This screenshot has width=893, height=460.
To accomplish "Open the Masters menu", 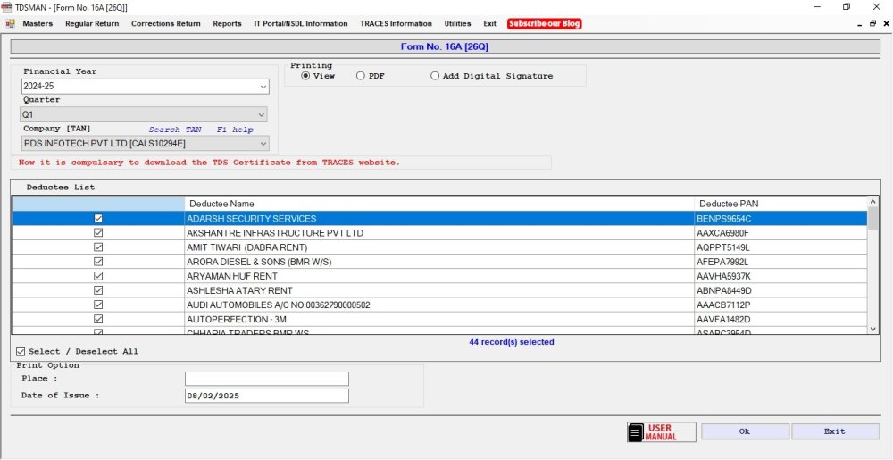I will [38, 24].
